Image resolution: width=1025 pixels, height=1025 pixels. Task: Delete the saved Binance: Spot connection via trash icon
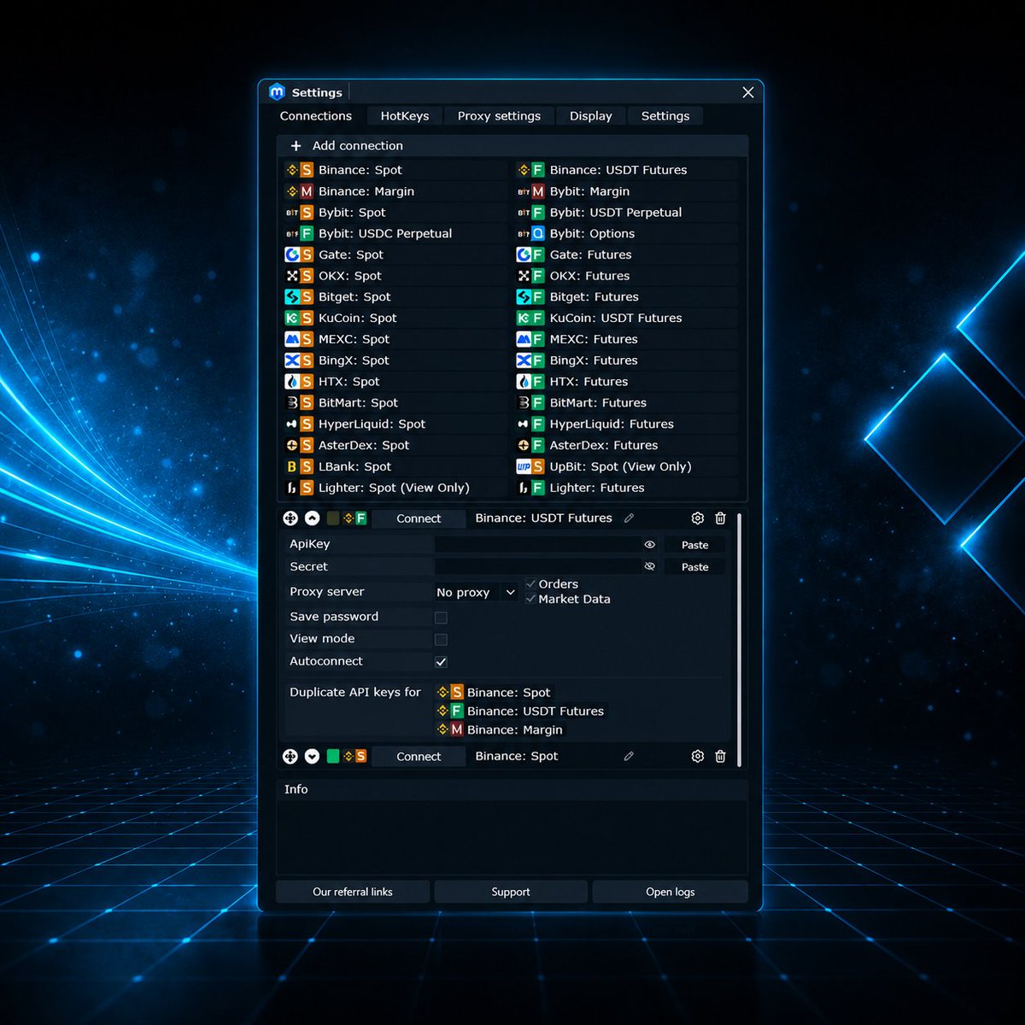(721, 757)
